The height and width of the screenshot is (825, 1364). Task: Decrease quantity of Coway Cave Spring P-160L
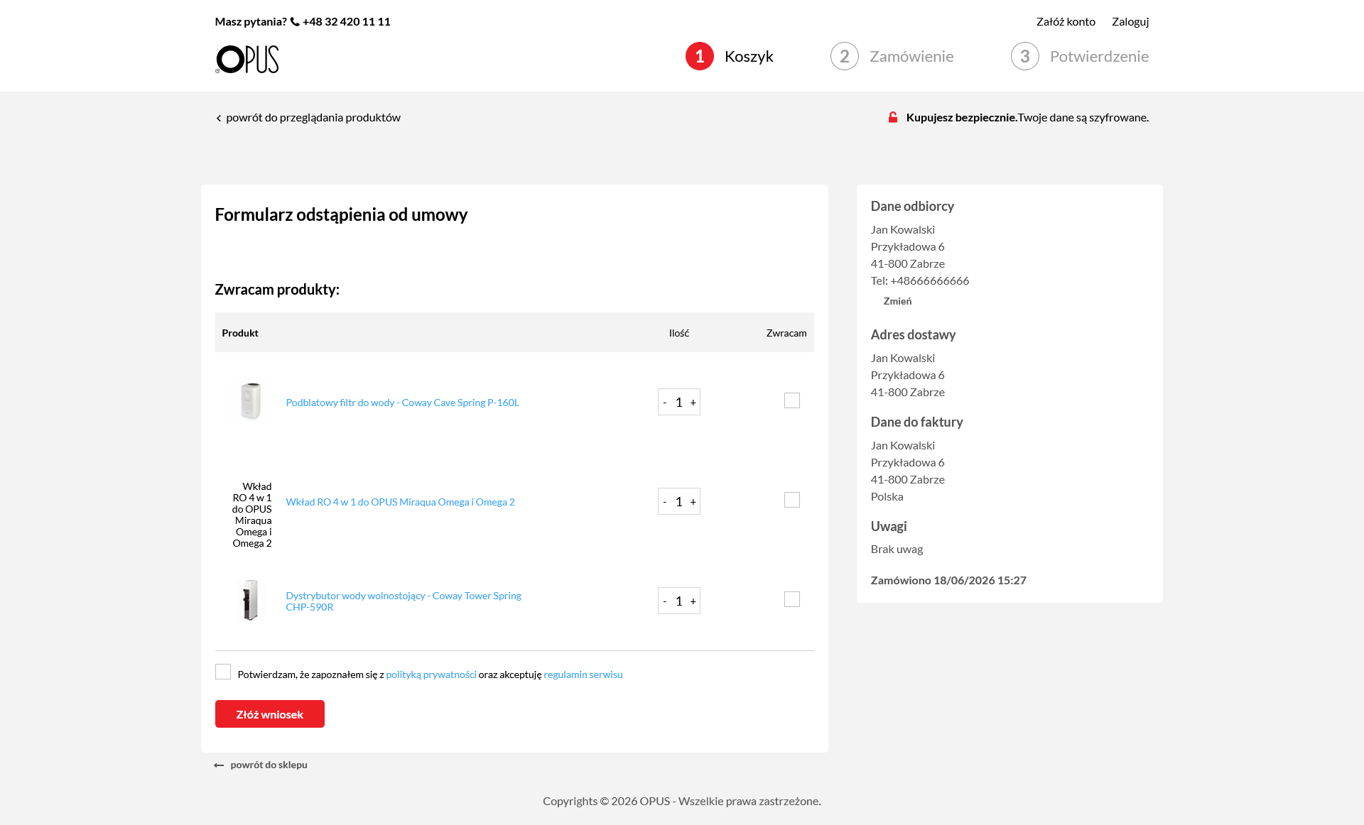(665, 403)
